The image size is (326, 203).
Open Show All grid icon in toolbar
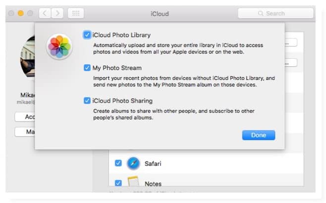tap(76, 13)
